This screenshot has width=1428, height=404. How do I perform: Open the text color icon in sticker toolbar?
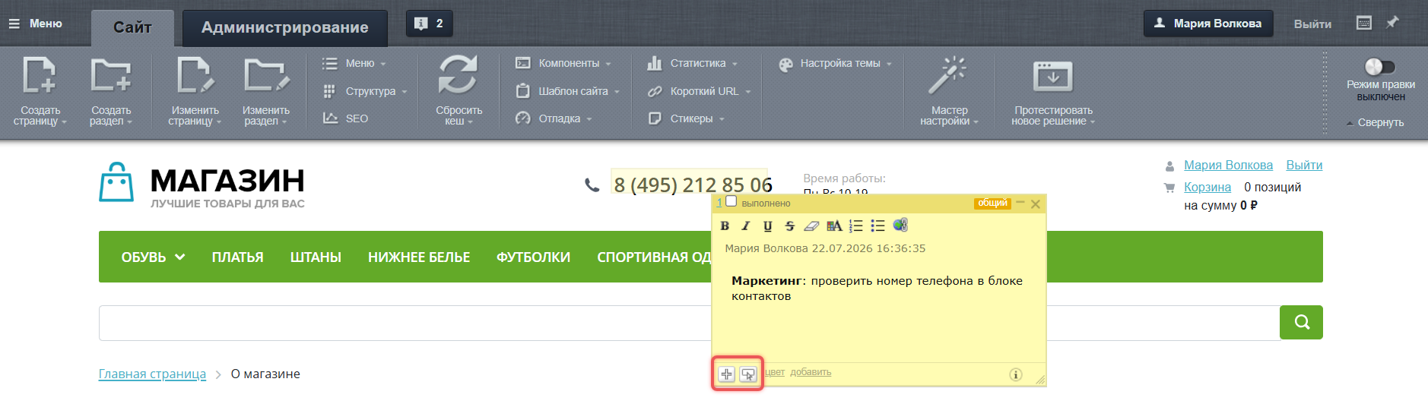click(834, 226)
